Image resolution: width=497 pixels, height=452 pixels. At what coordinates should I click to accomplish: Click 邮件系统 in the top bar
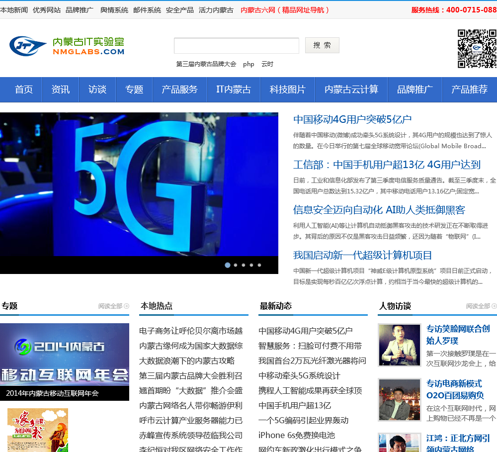(x=147, y=10)
